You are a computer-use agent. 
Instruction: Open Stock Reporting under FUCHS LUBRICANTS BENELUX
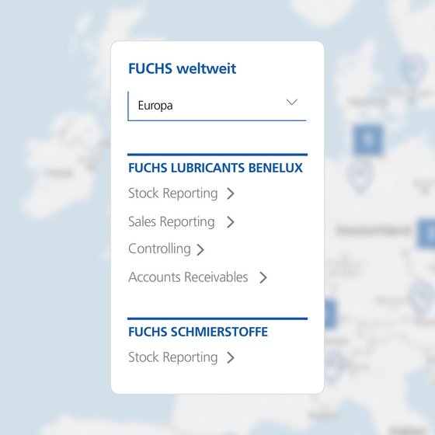tap(172, 193)
